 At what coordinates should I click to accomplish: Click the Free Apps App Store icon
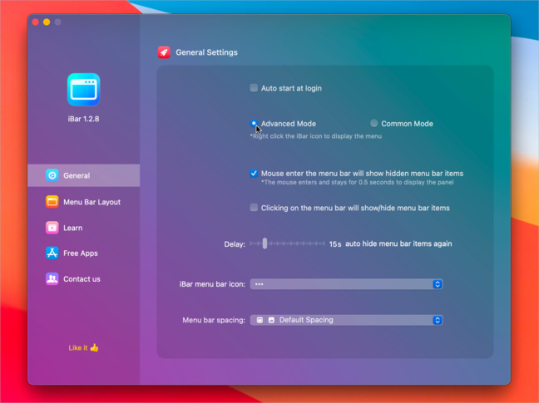(52, 253)
